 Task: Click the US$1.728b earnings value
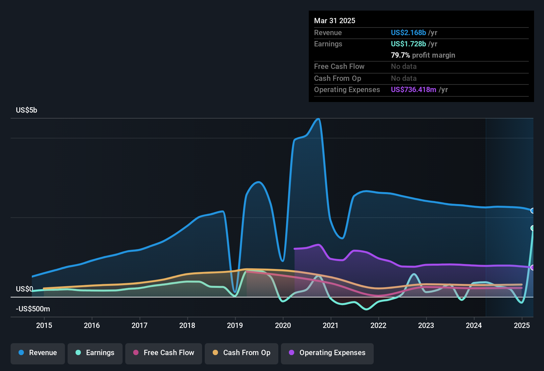(408, 44)
